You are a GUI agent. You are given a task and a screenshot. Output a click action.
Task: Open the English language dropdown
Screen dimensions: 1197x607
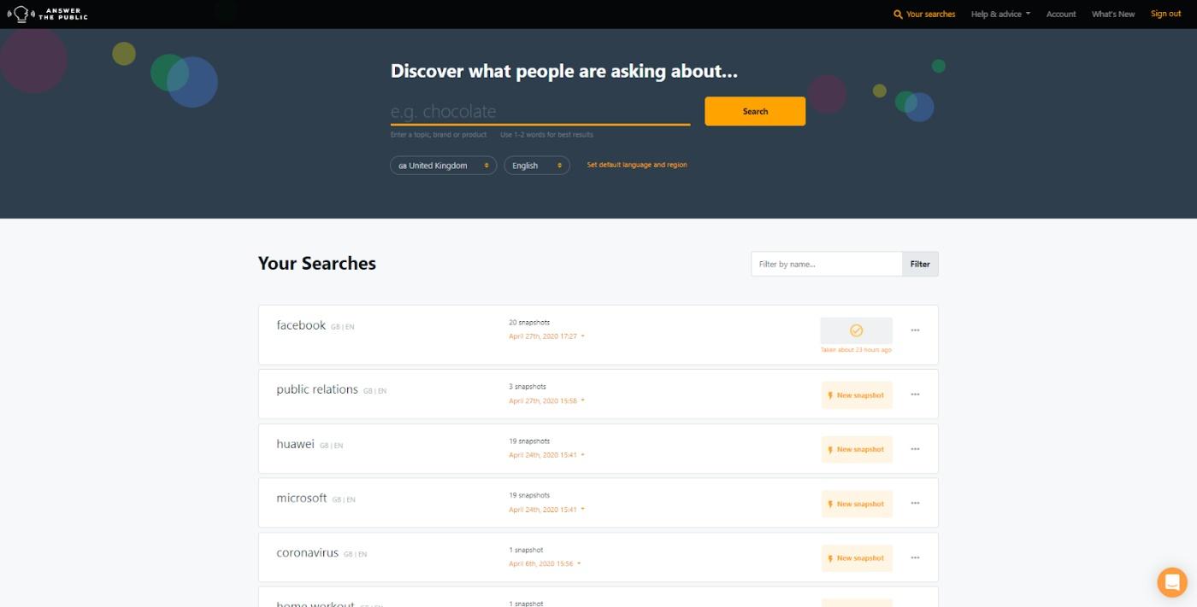click(x=537, y=166)
